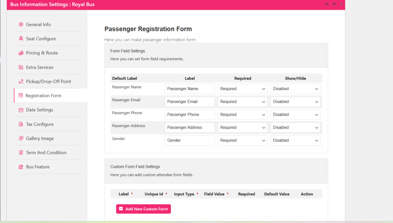This screenshot has width=393, height=223.
Task: Select the General Info gear icon
Action: [x=21, y=24]
